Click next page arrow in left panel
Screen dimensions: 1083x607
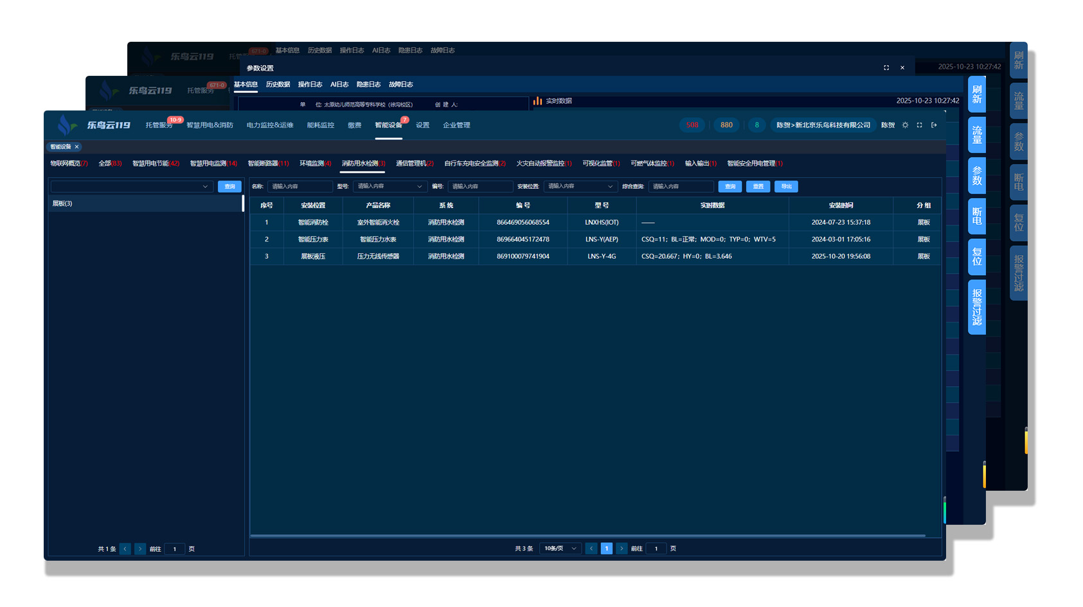140,549
